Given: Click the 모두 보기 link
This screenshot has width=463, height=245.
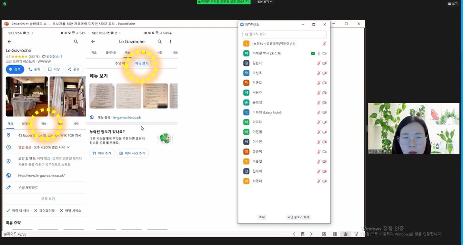Looking at the screenshot, I should [48, 199].
